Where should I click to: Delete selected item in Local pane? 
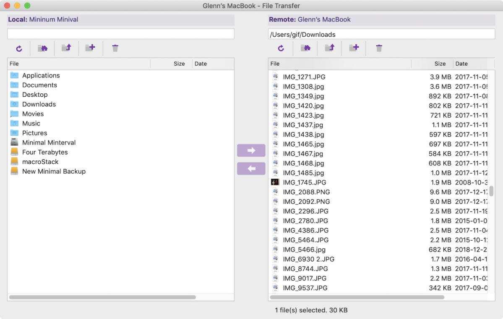point(115,48)
